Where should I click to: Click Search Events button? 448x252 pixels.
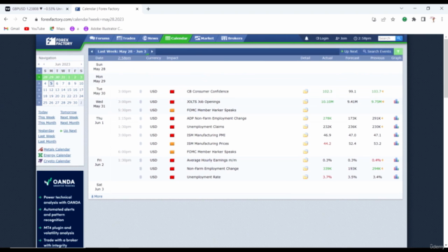pyautogui.click(x=377, y=51)
